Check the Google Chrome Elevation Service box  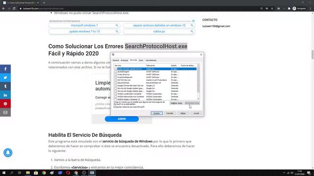[116, 86]
